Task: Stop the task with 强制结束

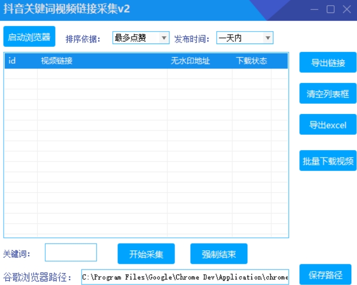Action: tap(219, 254)
